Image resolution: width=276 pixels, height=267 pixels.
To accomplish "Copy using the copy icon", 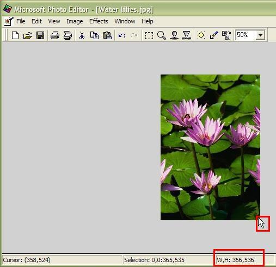I will [x=94, y=35].
